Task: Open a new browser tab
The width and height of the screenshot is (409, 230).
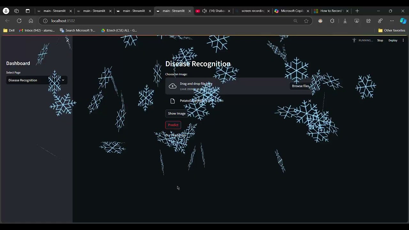Action: (x=357, y=11)
